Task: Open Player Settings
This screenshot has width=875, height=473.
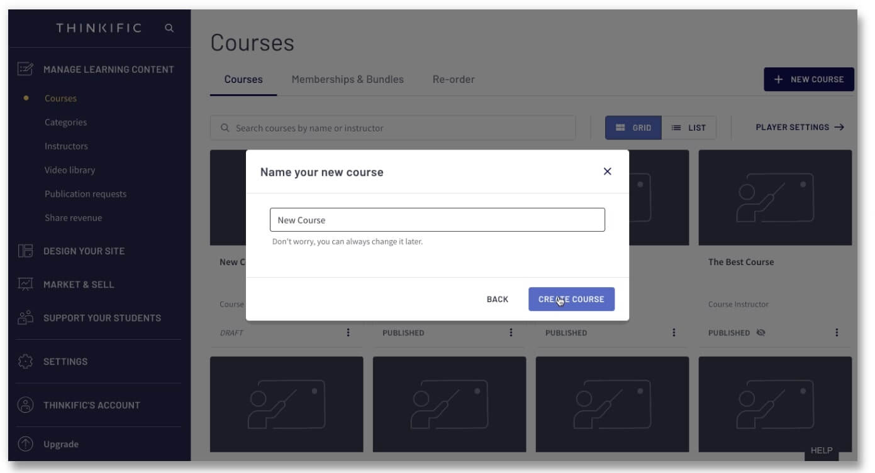Action: tap(799, 127)
